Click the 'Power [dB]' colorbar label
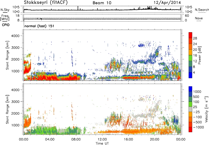209x145 pixels. point(199,55)
